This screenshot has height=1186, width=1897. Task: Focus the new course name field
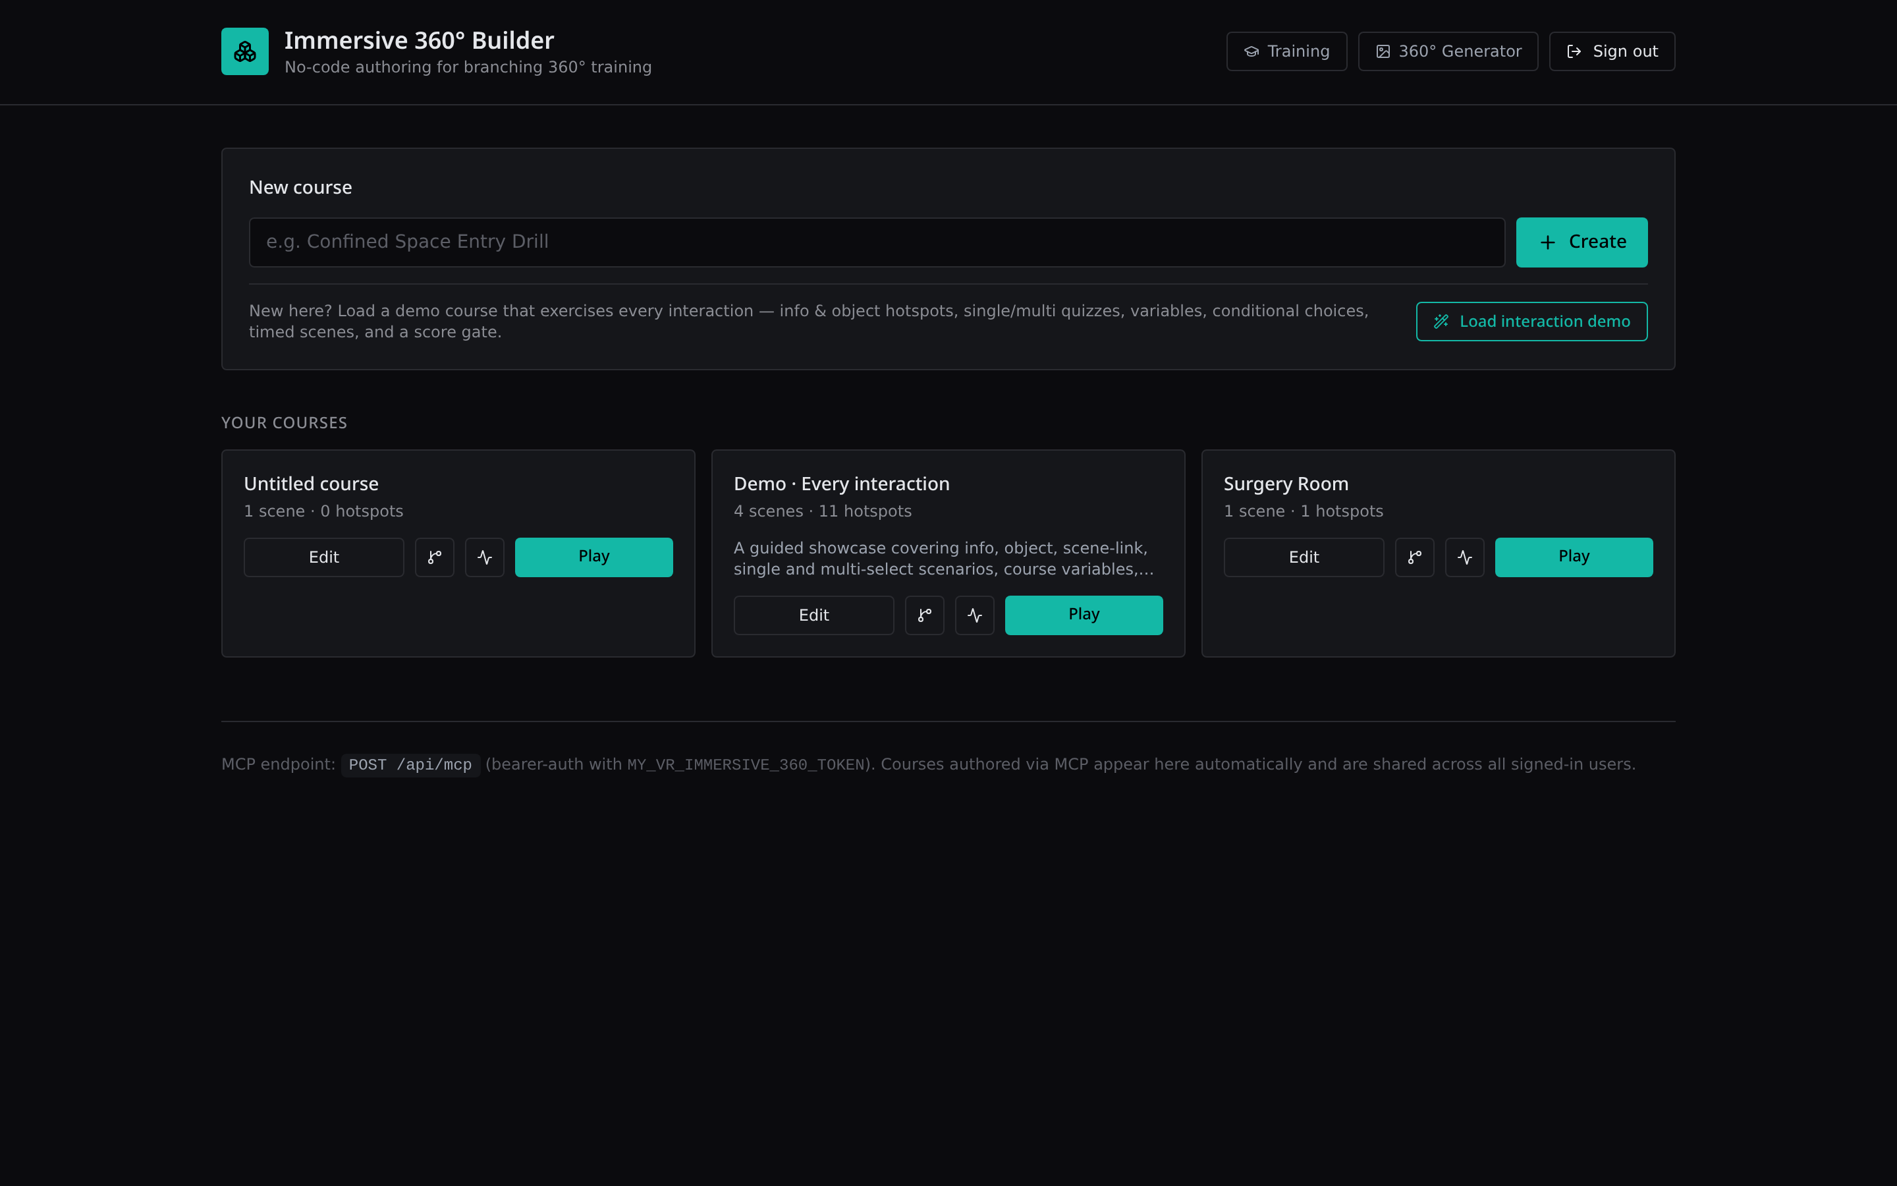(x=877, y=242)
